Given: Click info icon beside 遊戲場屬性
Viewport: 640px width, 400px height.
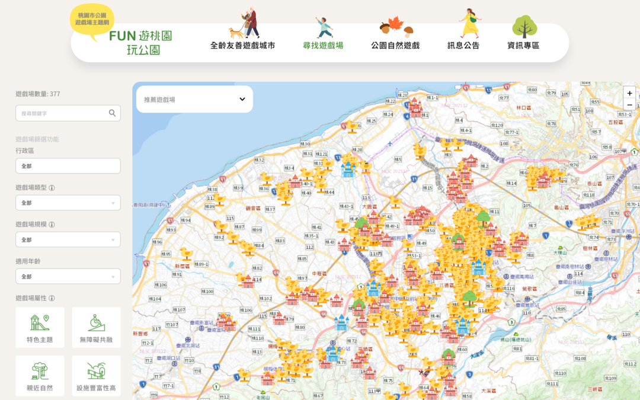Looking at the screenshot, I should tap(52, 298).
